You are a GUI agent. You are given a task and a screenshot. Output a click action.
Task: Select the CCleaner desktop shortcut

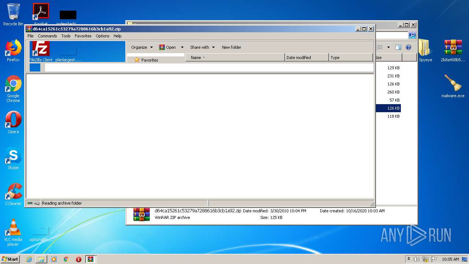point(13,194)
